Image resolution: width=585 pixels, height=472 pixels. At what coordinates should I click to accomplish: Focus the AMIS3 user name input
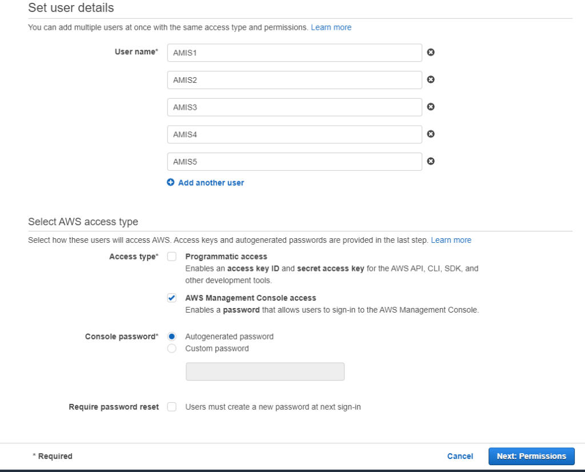click(294, 107)
